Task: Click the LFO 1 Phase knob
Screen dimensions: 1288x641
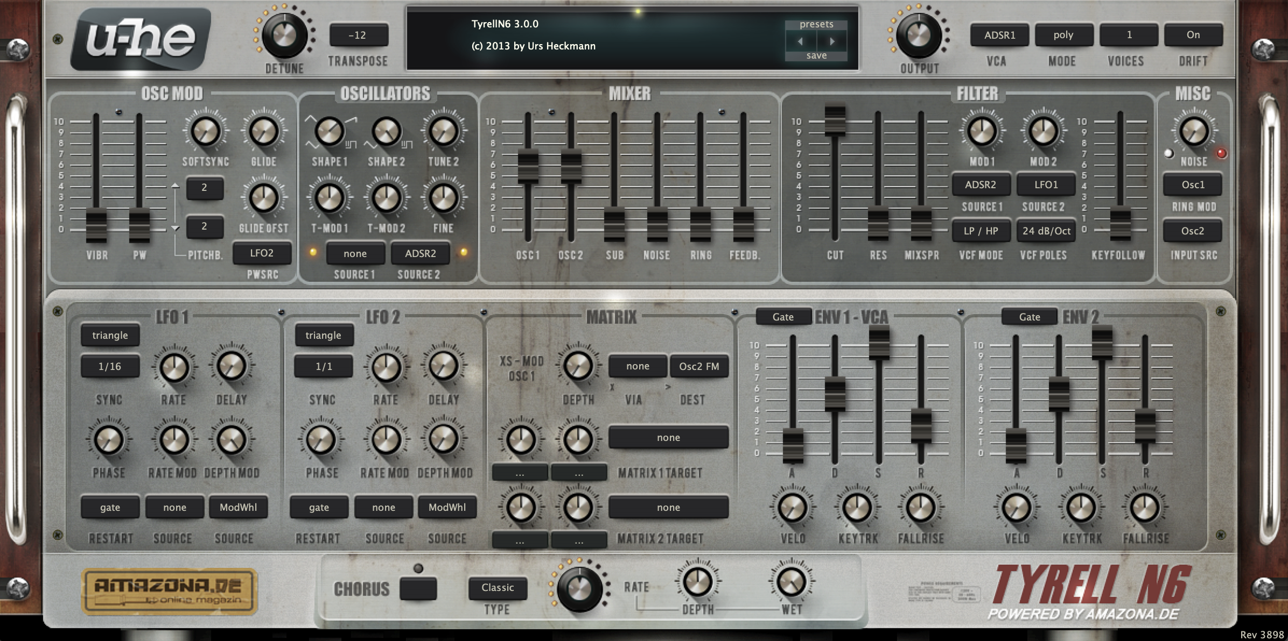Action: click(109, 439)
